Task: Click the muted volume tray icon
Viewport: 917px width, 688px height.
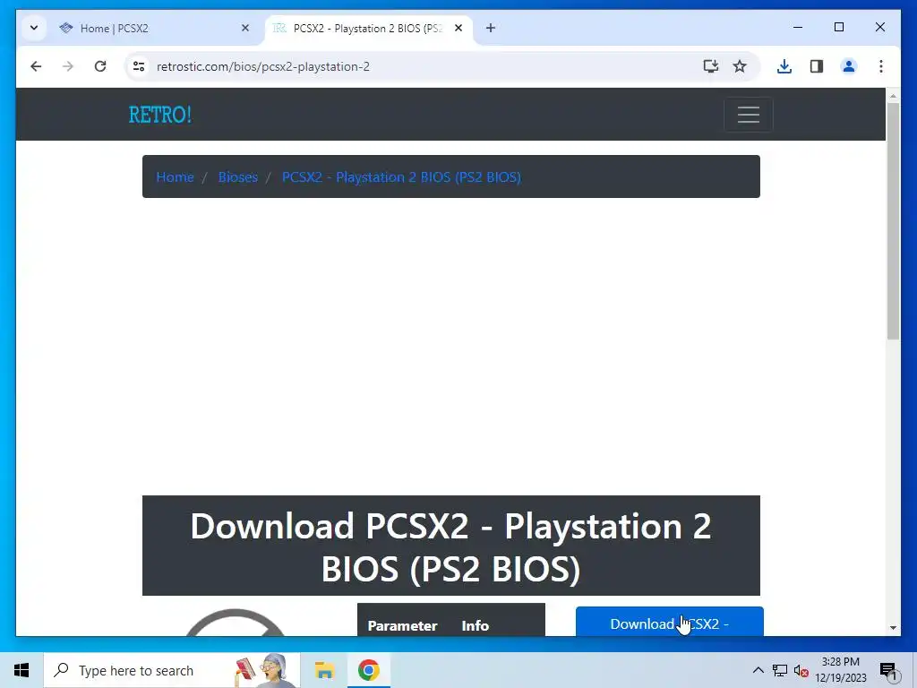Action: 801,670
